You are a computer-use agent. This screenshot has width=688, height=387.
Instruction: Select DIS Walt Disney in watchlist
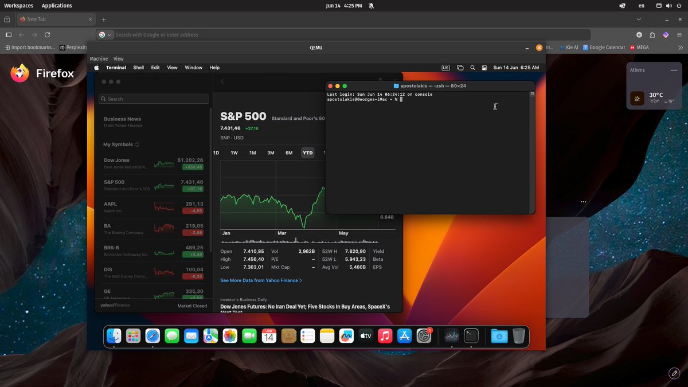153,272
